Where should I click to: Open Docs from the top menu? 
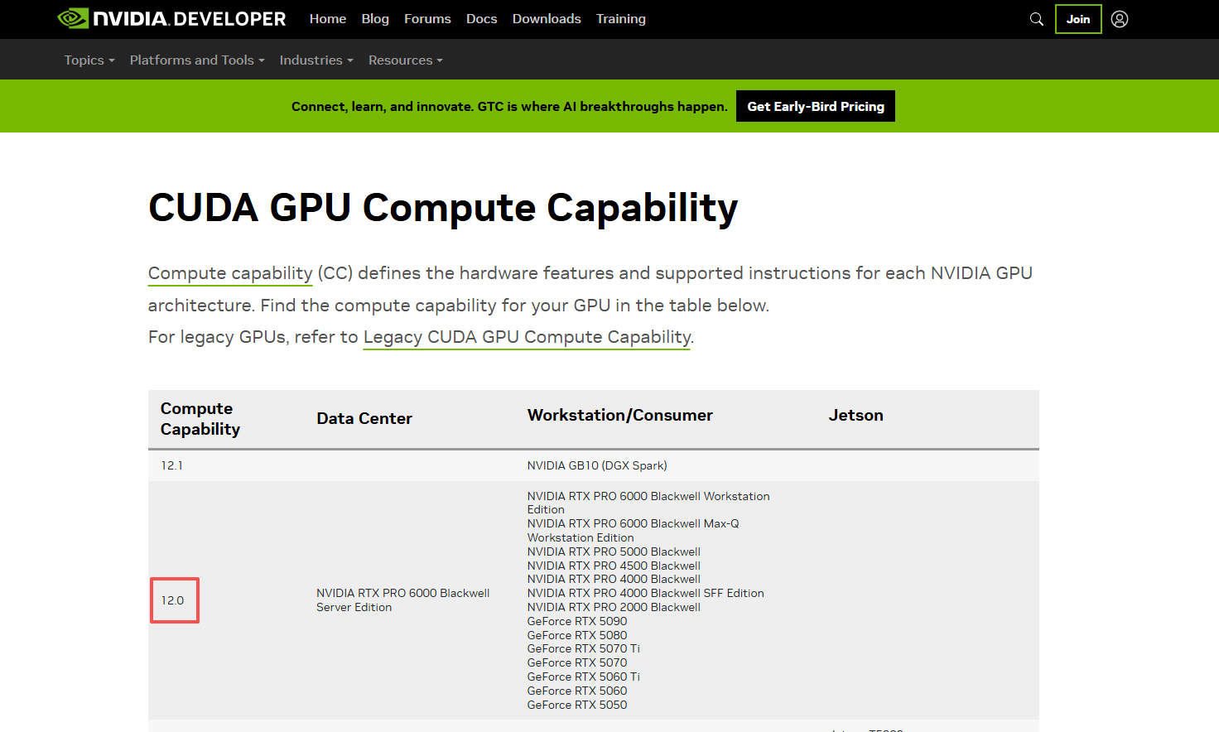481,19
